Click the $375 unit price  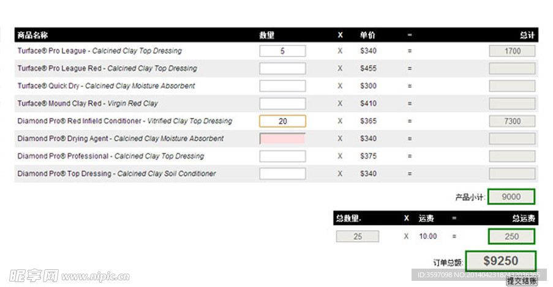pyautogui.click(x=368, y=156)
